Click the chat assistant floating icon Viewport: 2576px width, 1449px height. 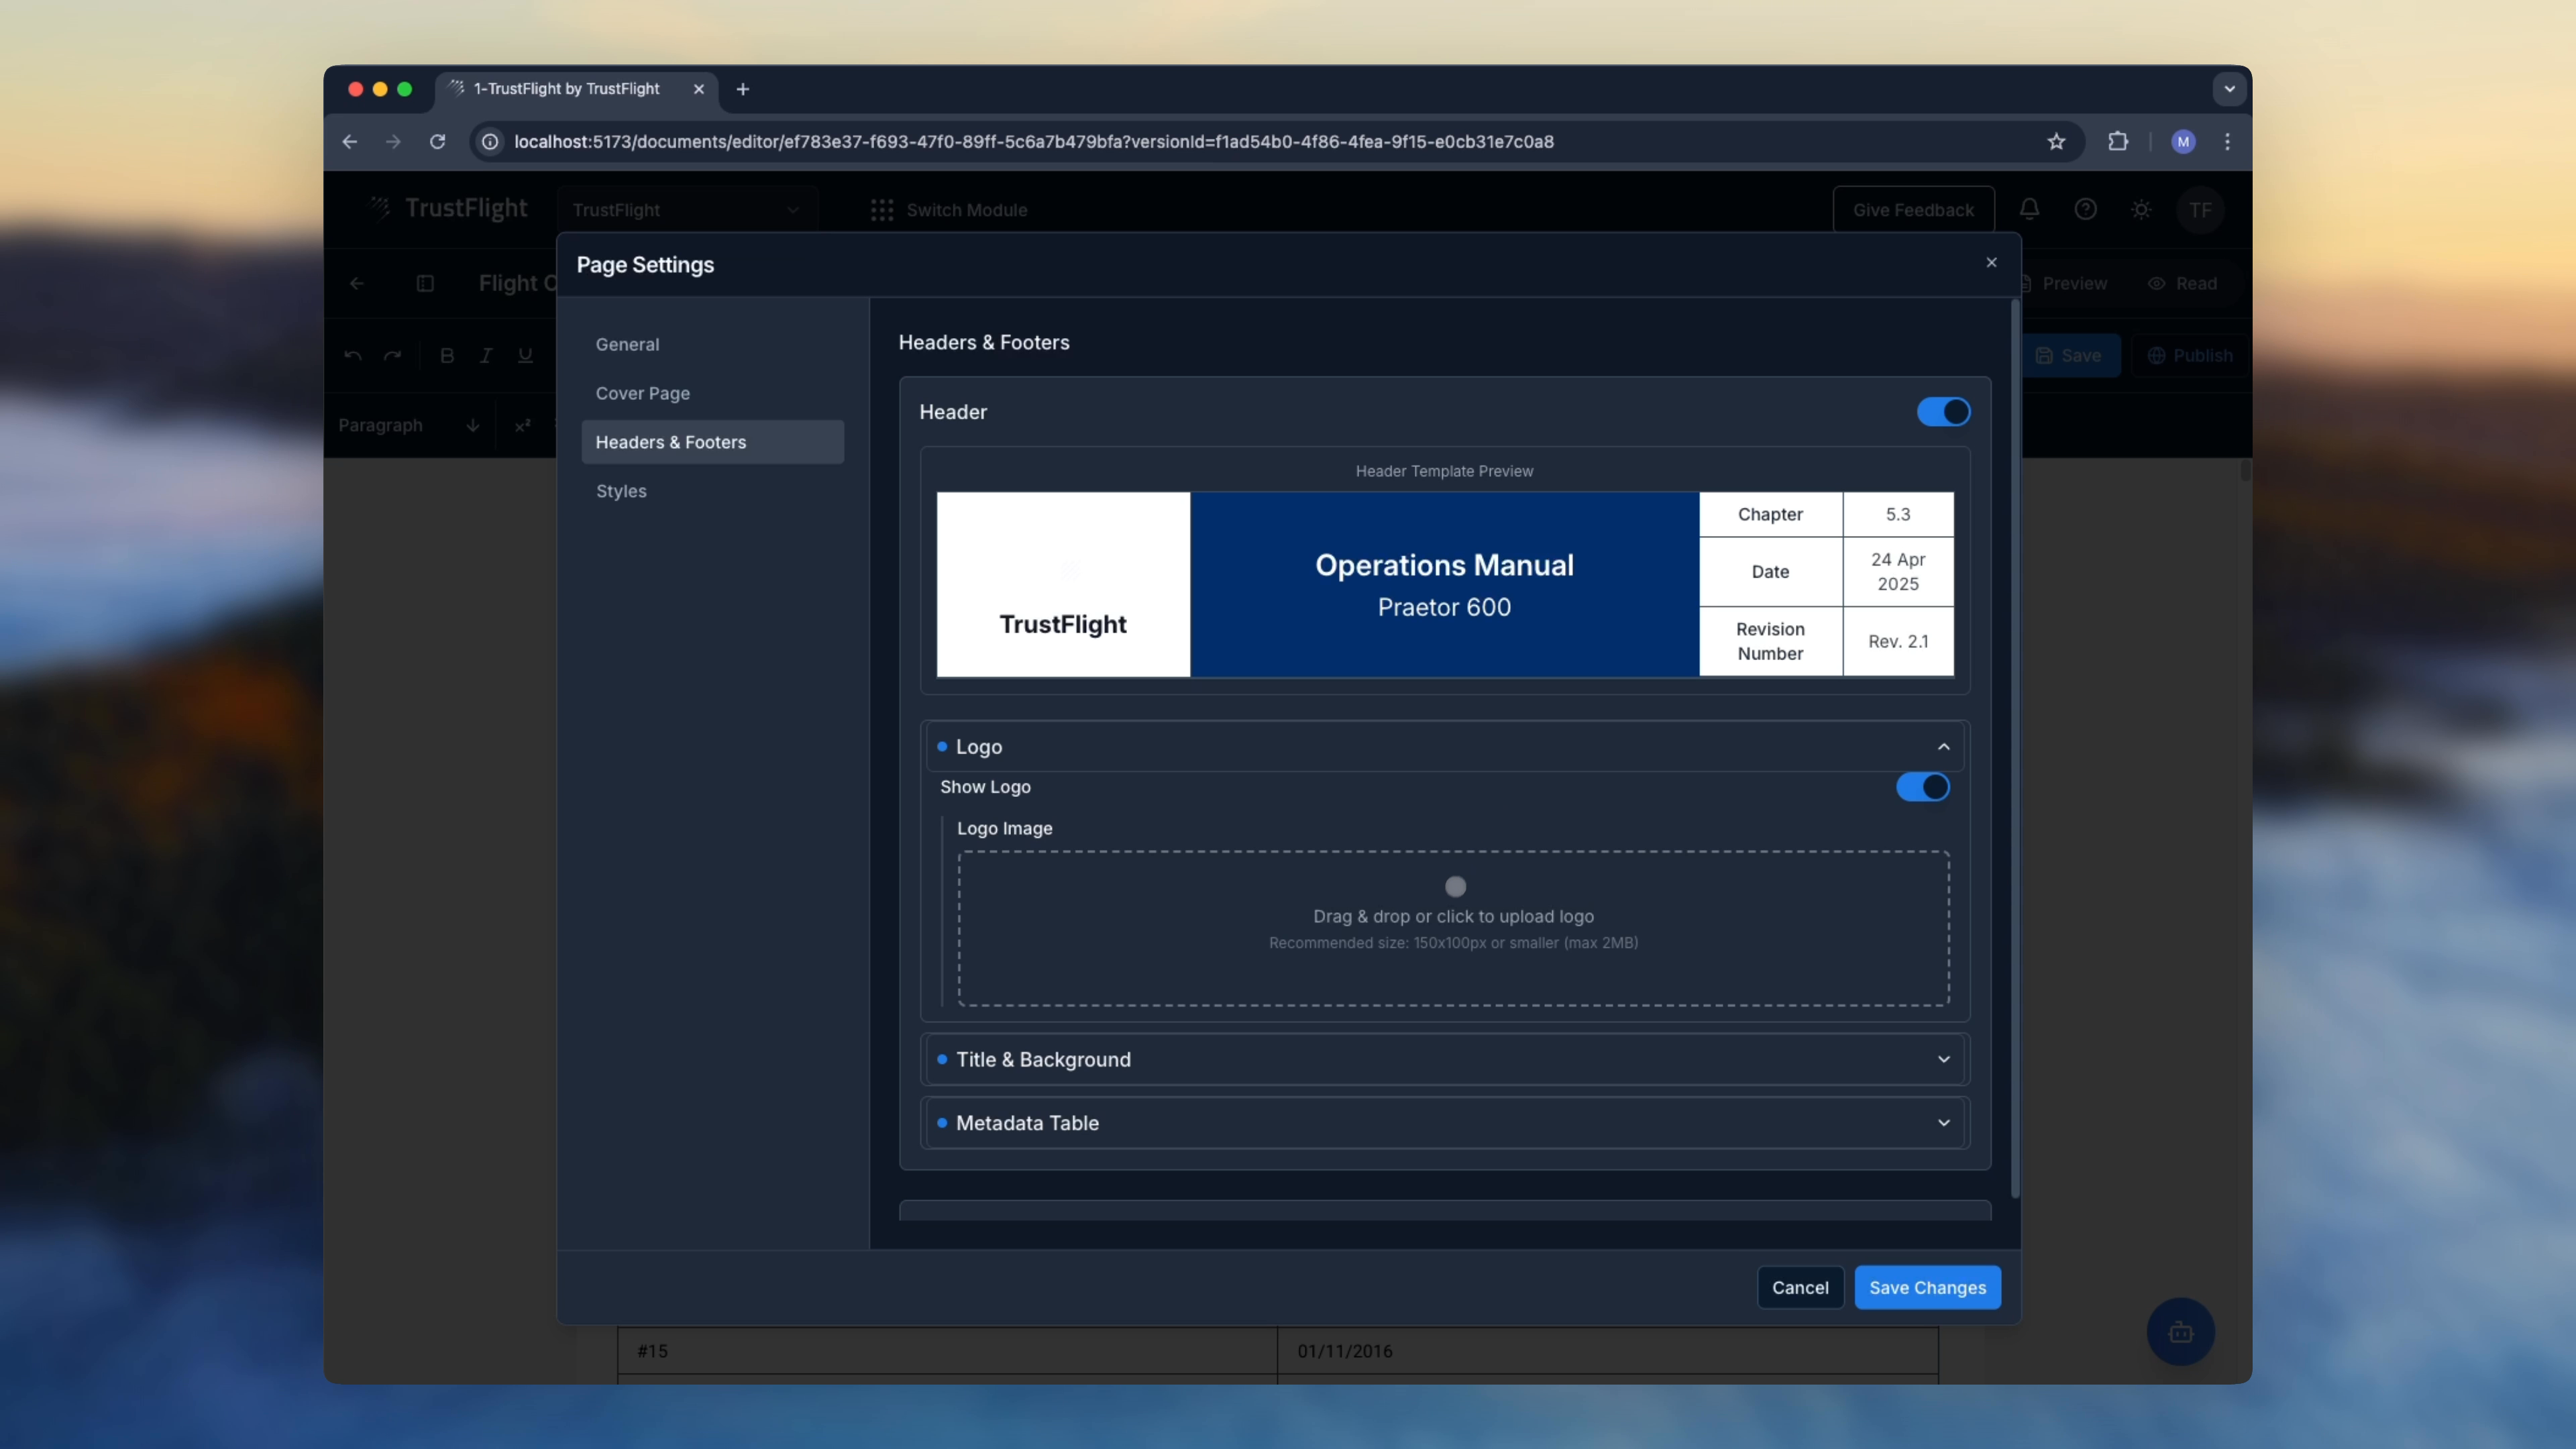[x=2180, y=1332]
